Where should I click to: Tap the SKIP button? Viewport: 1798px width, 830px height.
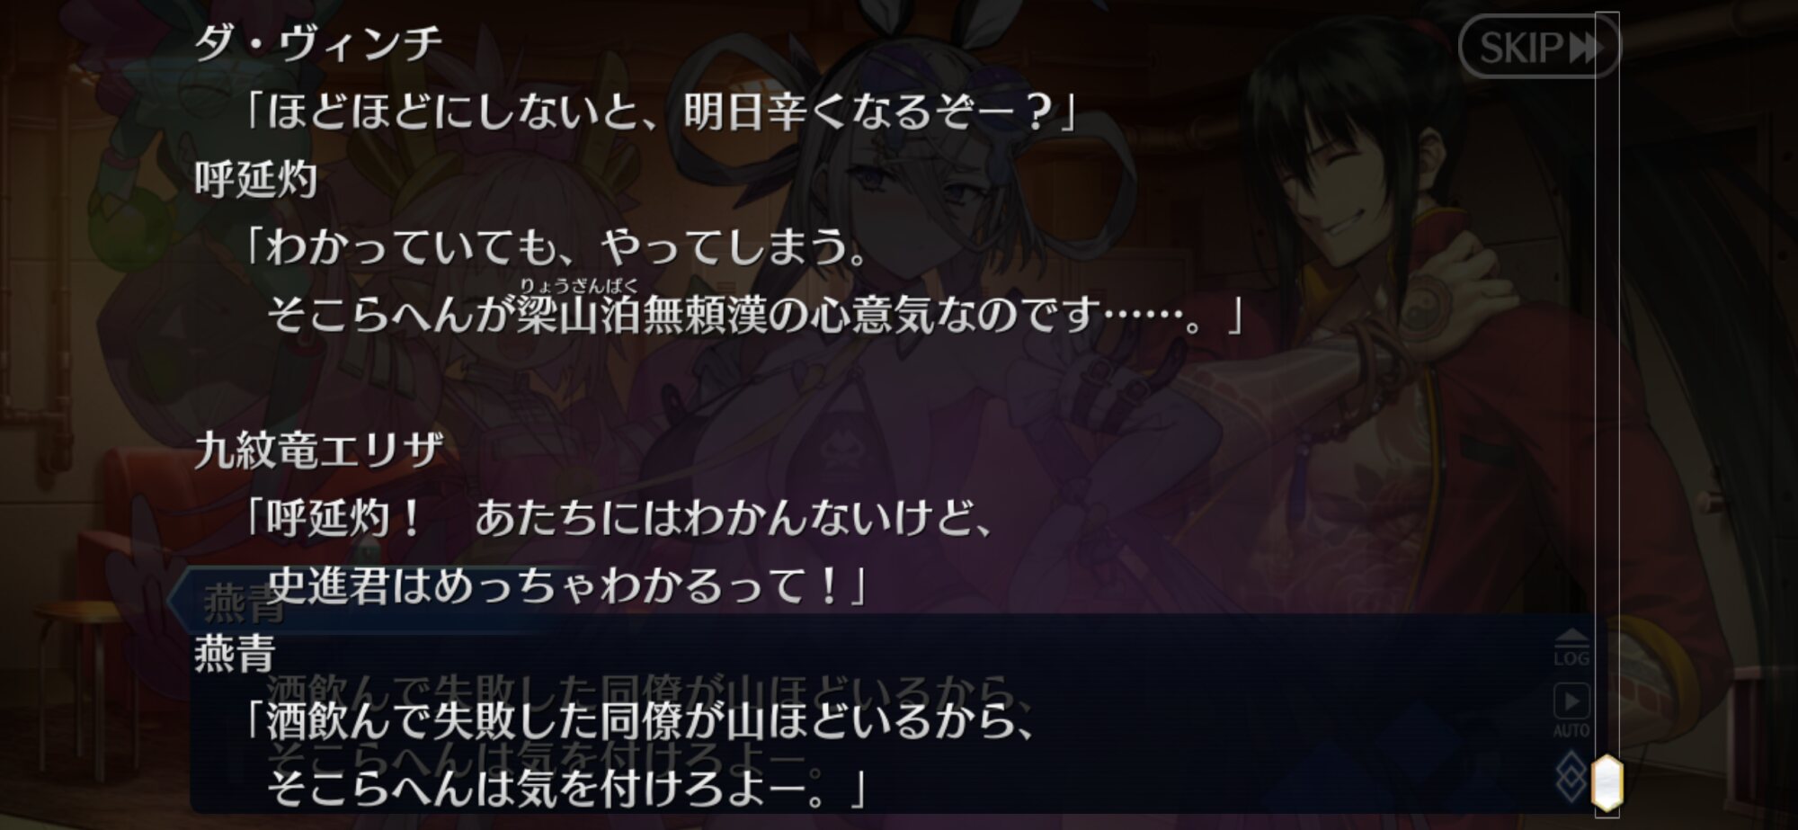1538,47
